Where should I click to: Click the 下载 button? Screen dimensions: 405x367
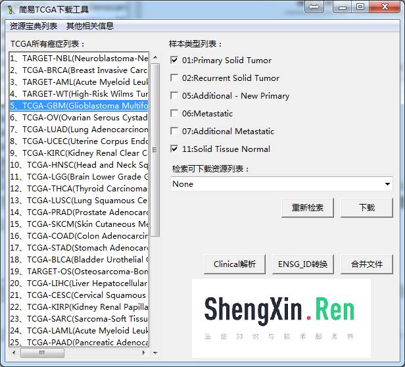[367, 208]
